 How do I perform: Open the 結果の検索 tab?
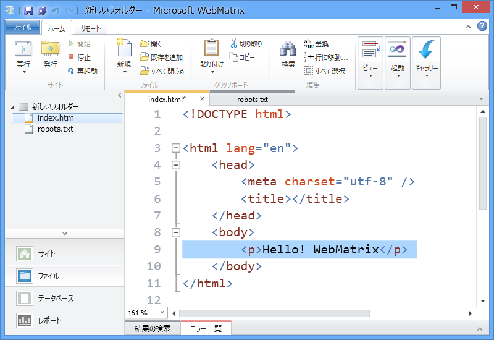pos(153,329)
